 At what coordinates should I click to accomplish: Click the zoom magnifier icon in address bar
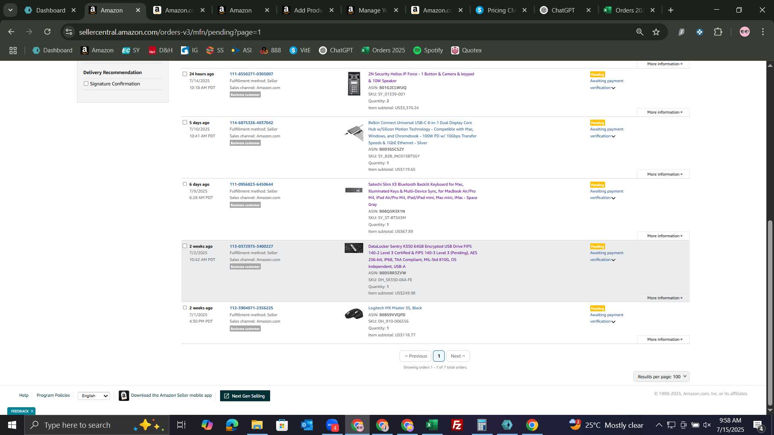[640, 32]
